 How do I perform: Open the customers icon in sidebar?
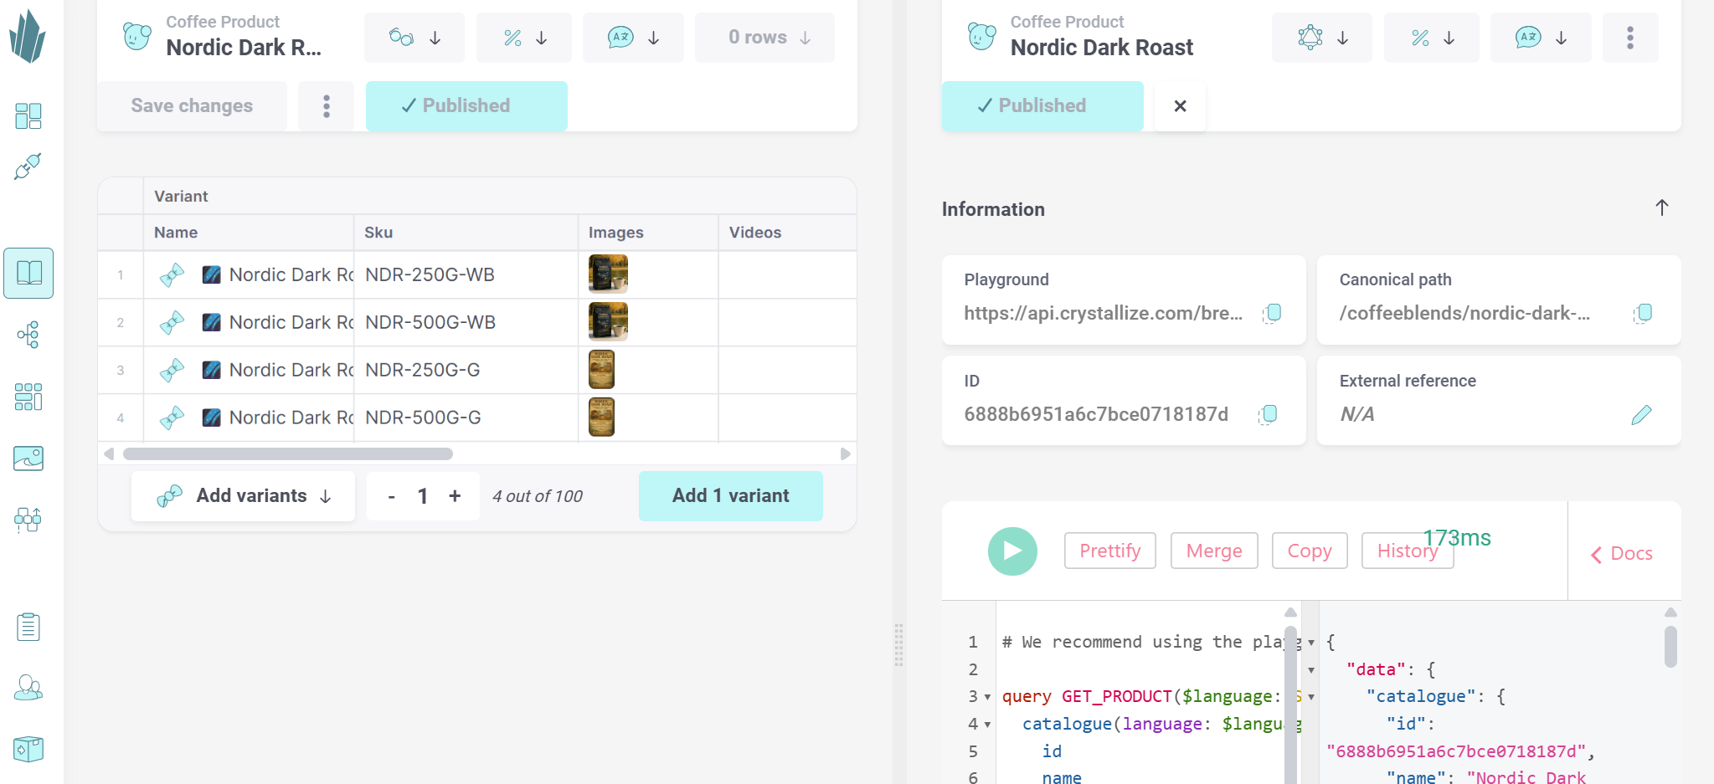(x=28, y=688)
